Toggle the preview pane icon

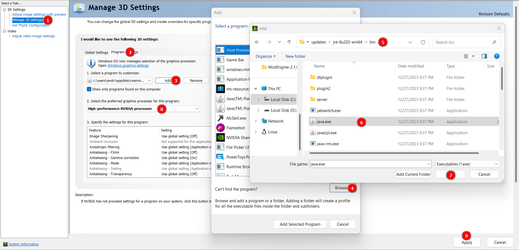[484, 56]
